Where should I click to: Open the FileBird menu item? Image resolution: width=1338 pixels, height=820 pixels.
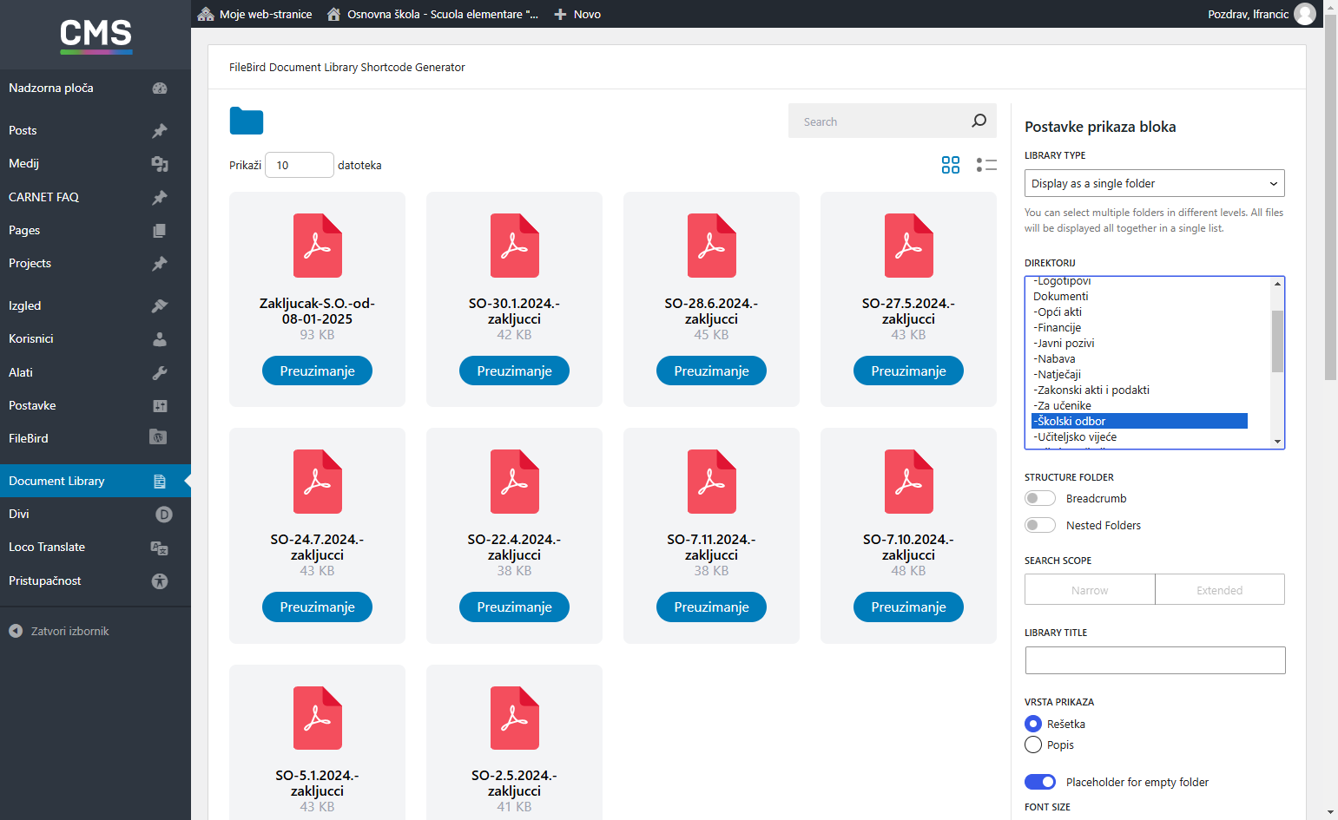tap(96, 438)
